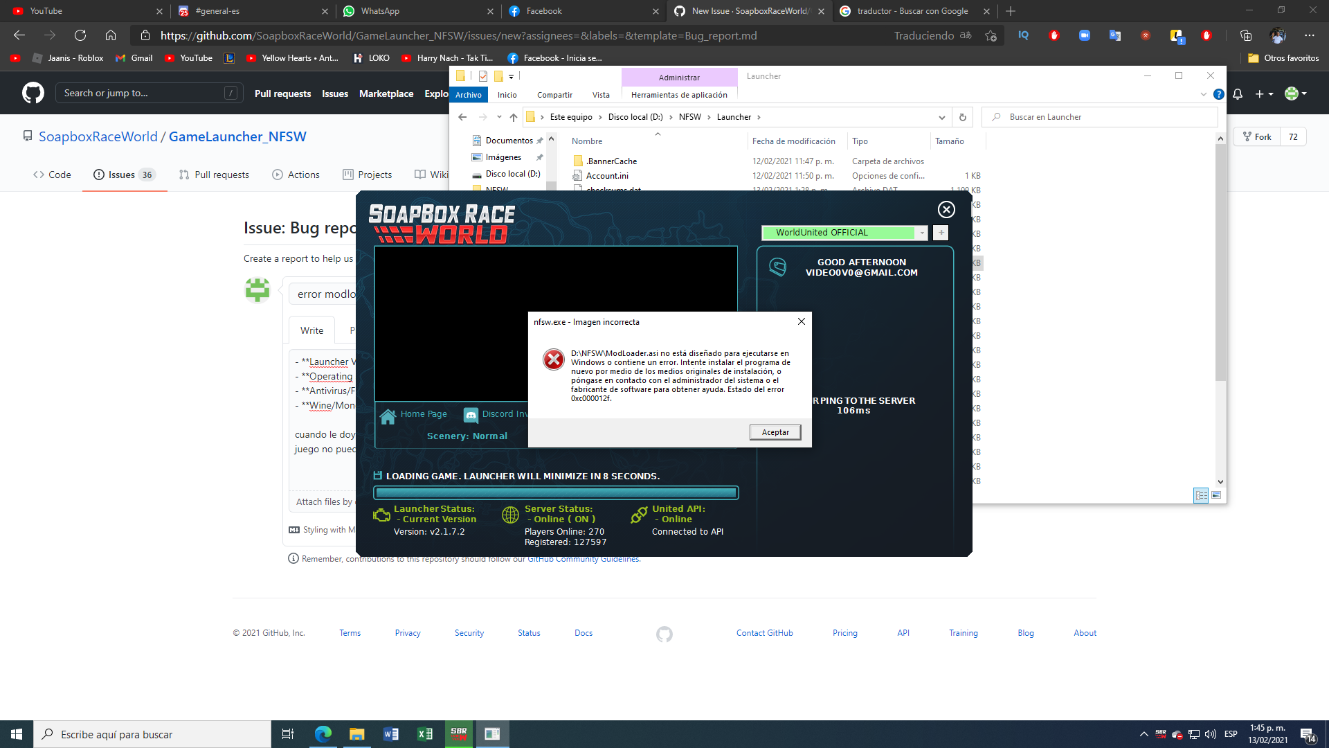
Task: Click the Discord invite icon in launcher
Action: [471, 415]
